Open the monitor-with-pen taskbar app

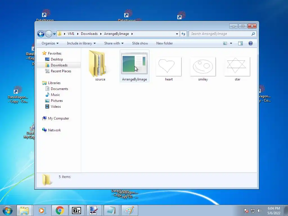tap(94, 210)
